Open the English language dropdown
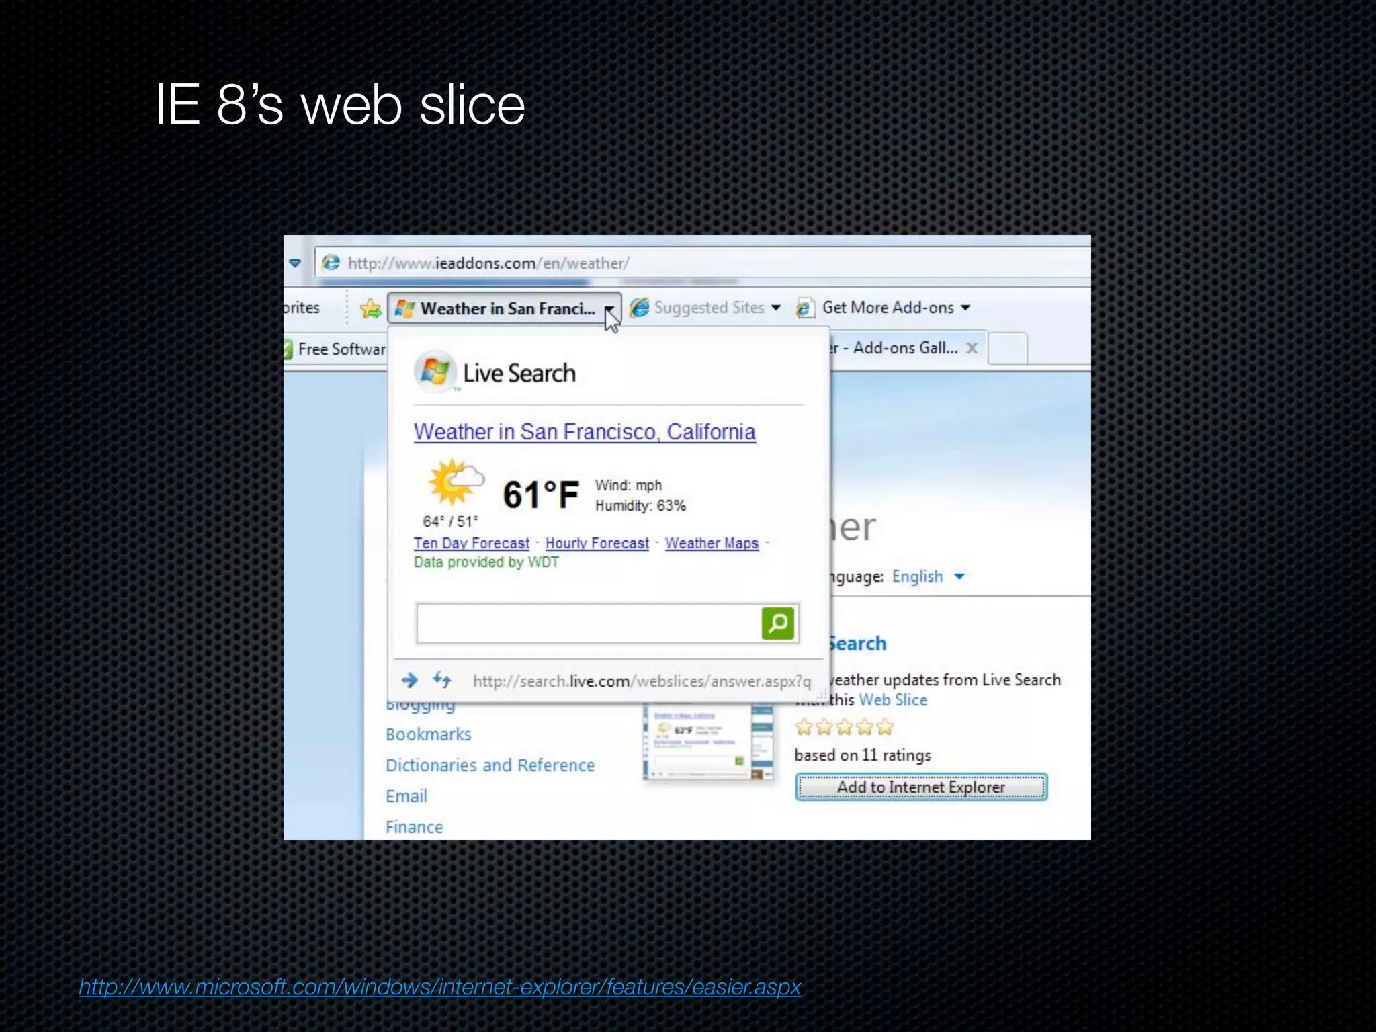 928,576
